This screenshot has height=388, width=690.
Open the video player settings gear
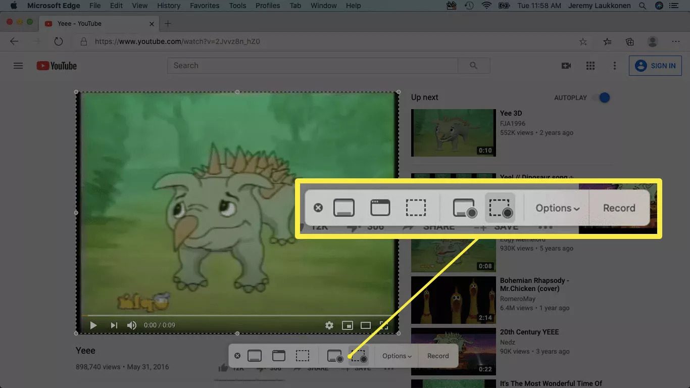pos(329,325)
